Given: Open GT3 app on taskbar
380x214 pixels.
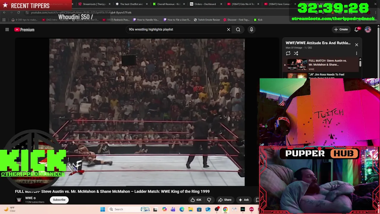Looking at the screenshot, I should pyautogui.click(x=251, y=209).
